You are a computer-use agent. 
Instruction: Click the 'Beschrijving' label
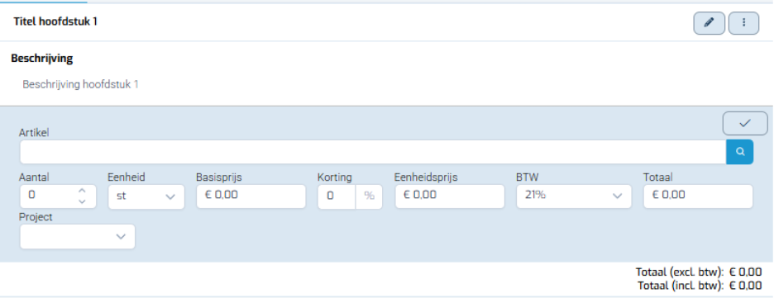(42, 59)
